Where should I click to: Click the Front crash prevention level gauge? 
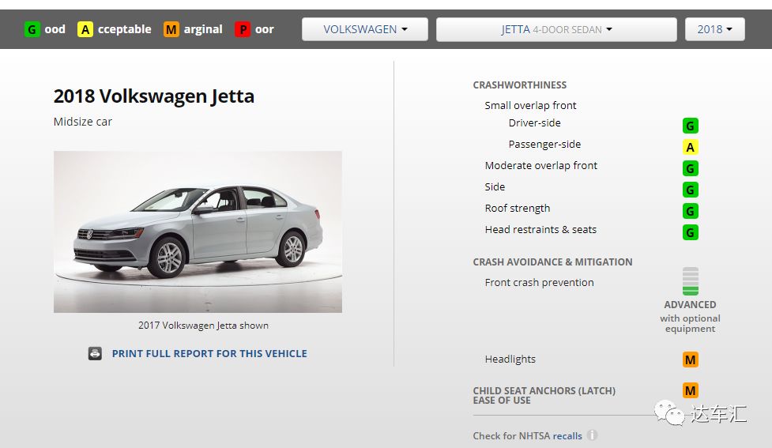[691, 281]
